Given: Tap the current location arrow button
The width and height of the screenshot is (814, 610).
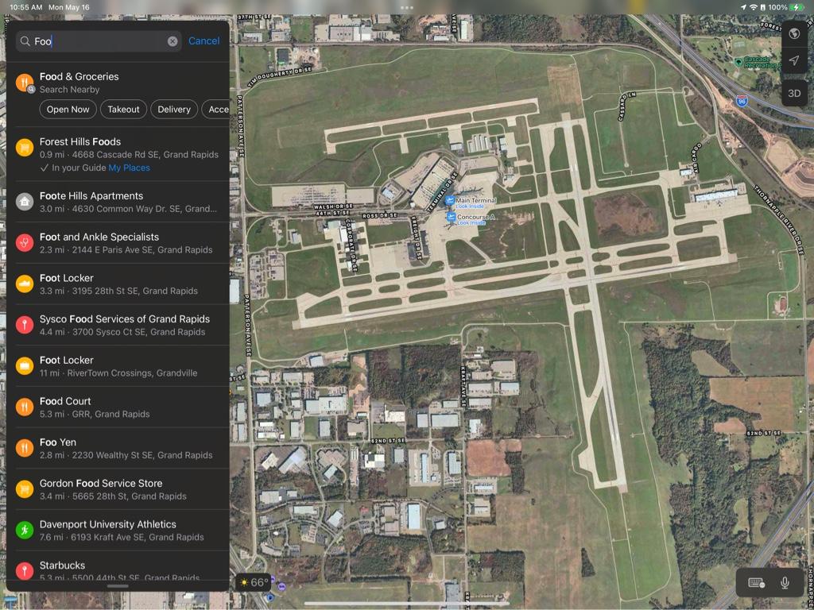Looking at the screenshot, I should pyautogui.click(x=794, y=60).
